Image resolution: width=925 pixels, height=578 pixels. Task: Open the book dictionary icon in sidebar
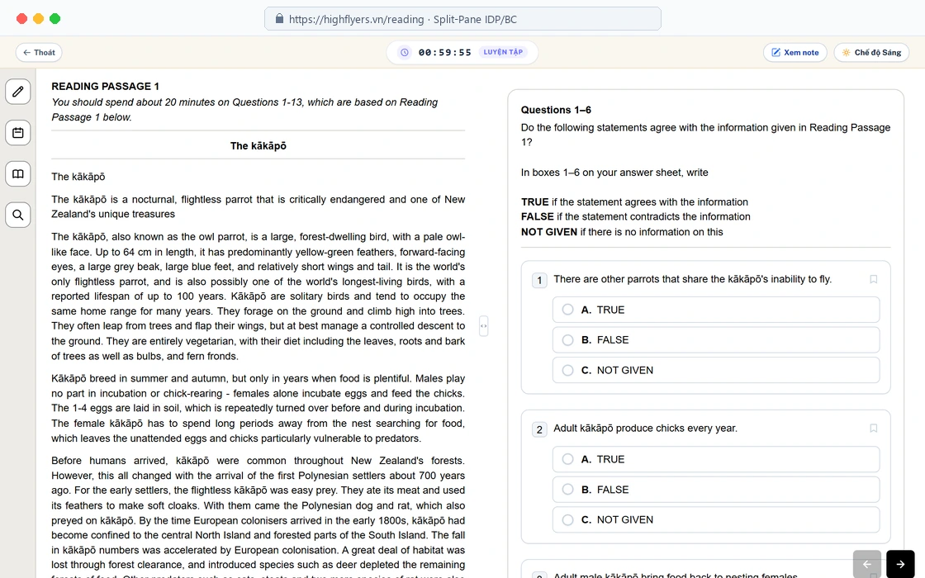(17, 174)
